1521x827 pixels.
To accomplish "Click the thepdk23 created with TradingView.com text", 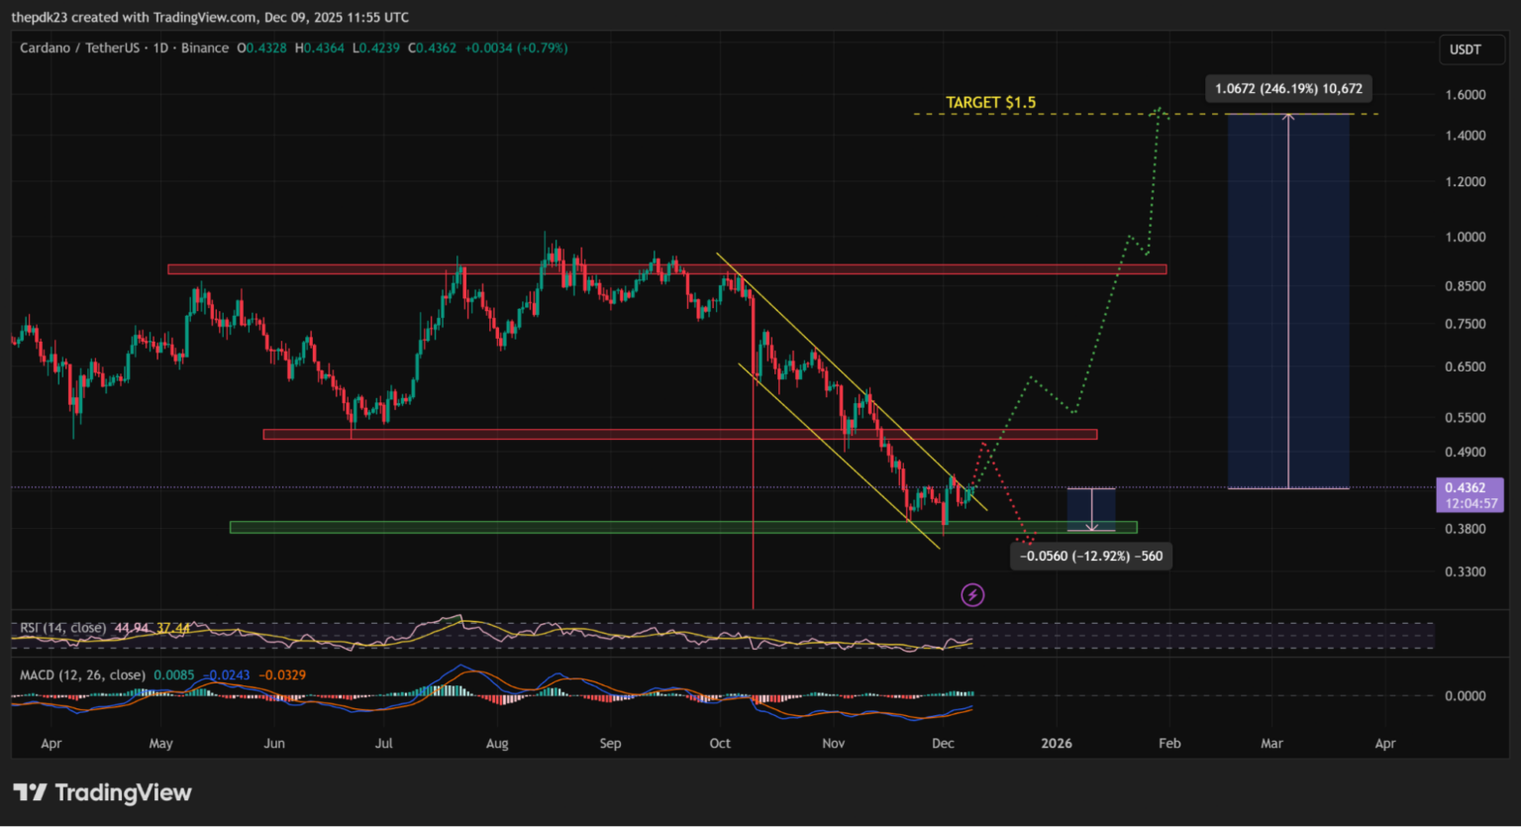I will (x=210, y=17).
